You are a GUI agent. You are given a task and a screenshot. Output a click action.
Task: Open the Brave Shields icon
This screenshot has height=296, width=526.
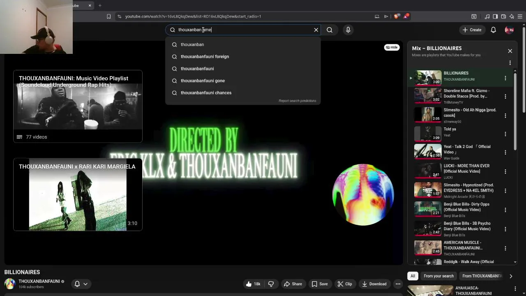(396, 16)
